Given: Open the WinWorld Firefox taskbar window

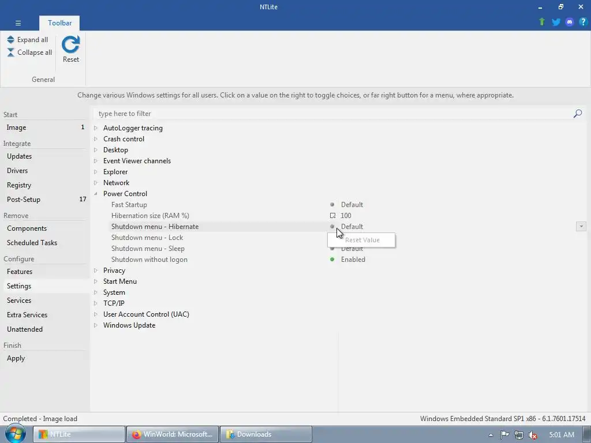Looking at the screenshot, I should tap(173, 434).
